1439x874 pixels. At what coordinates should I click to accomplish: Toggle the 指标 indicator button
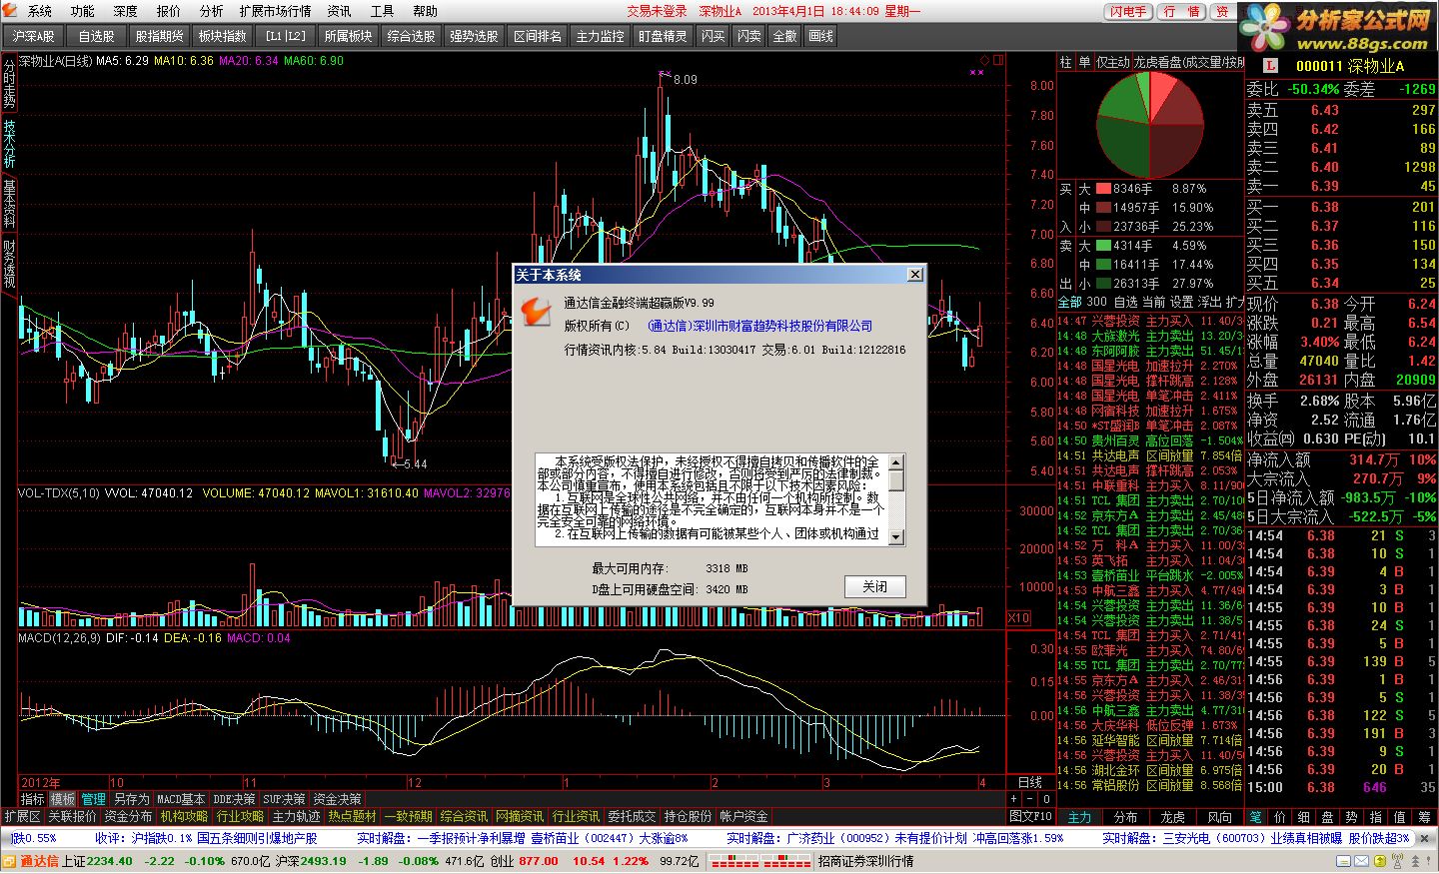pyautogui.click(x=33, y=799)
